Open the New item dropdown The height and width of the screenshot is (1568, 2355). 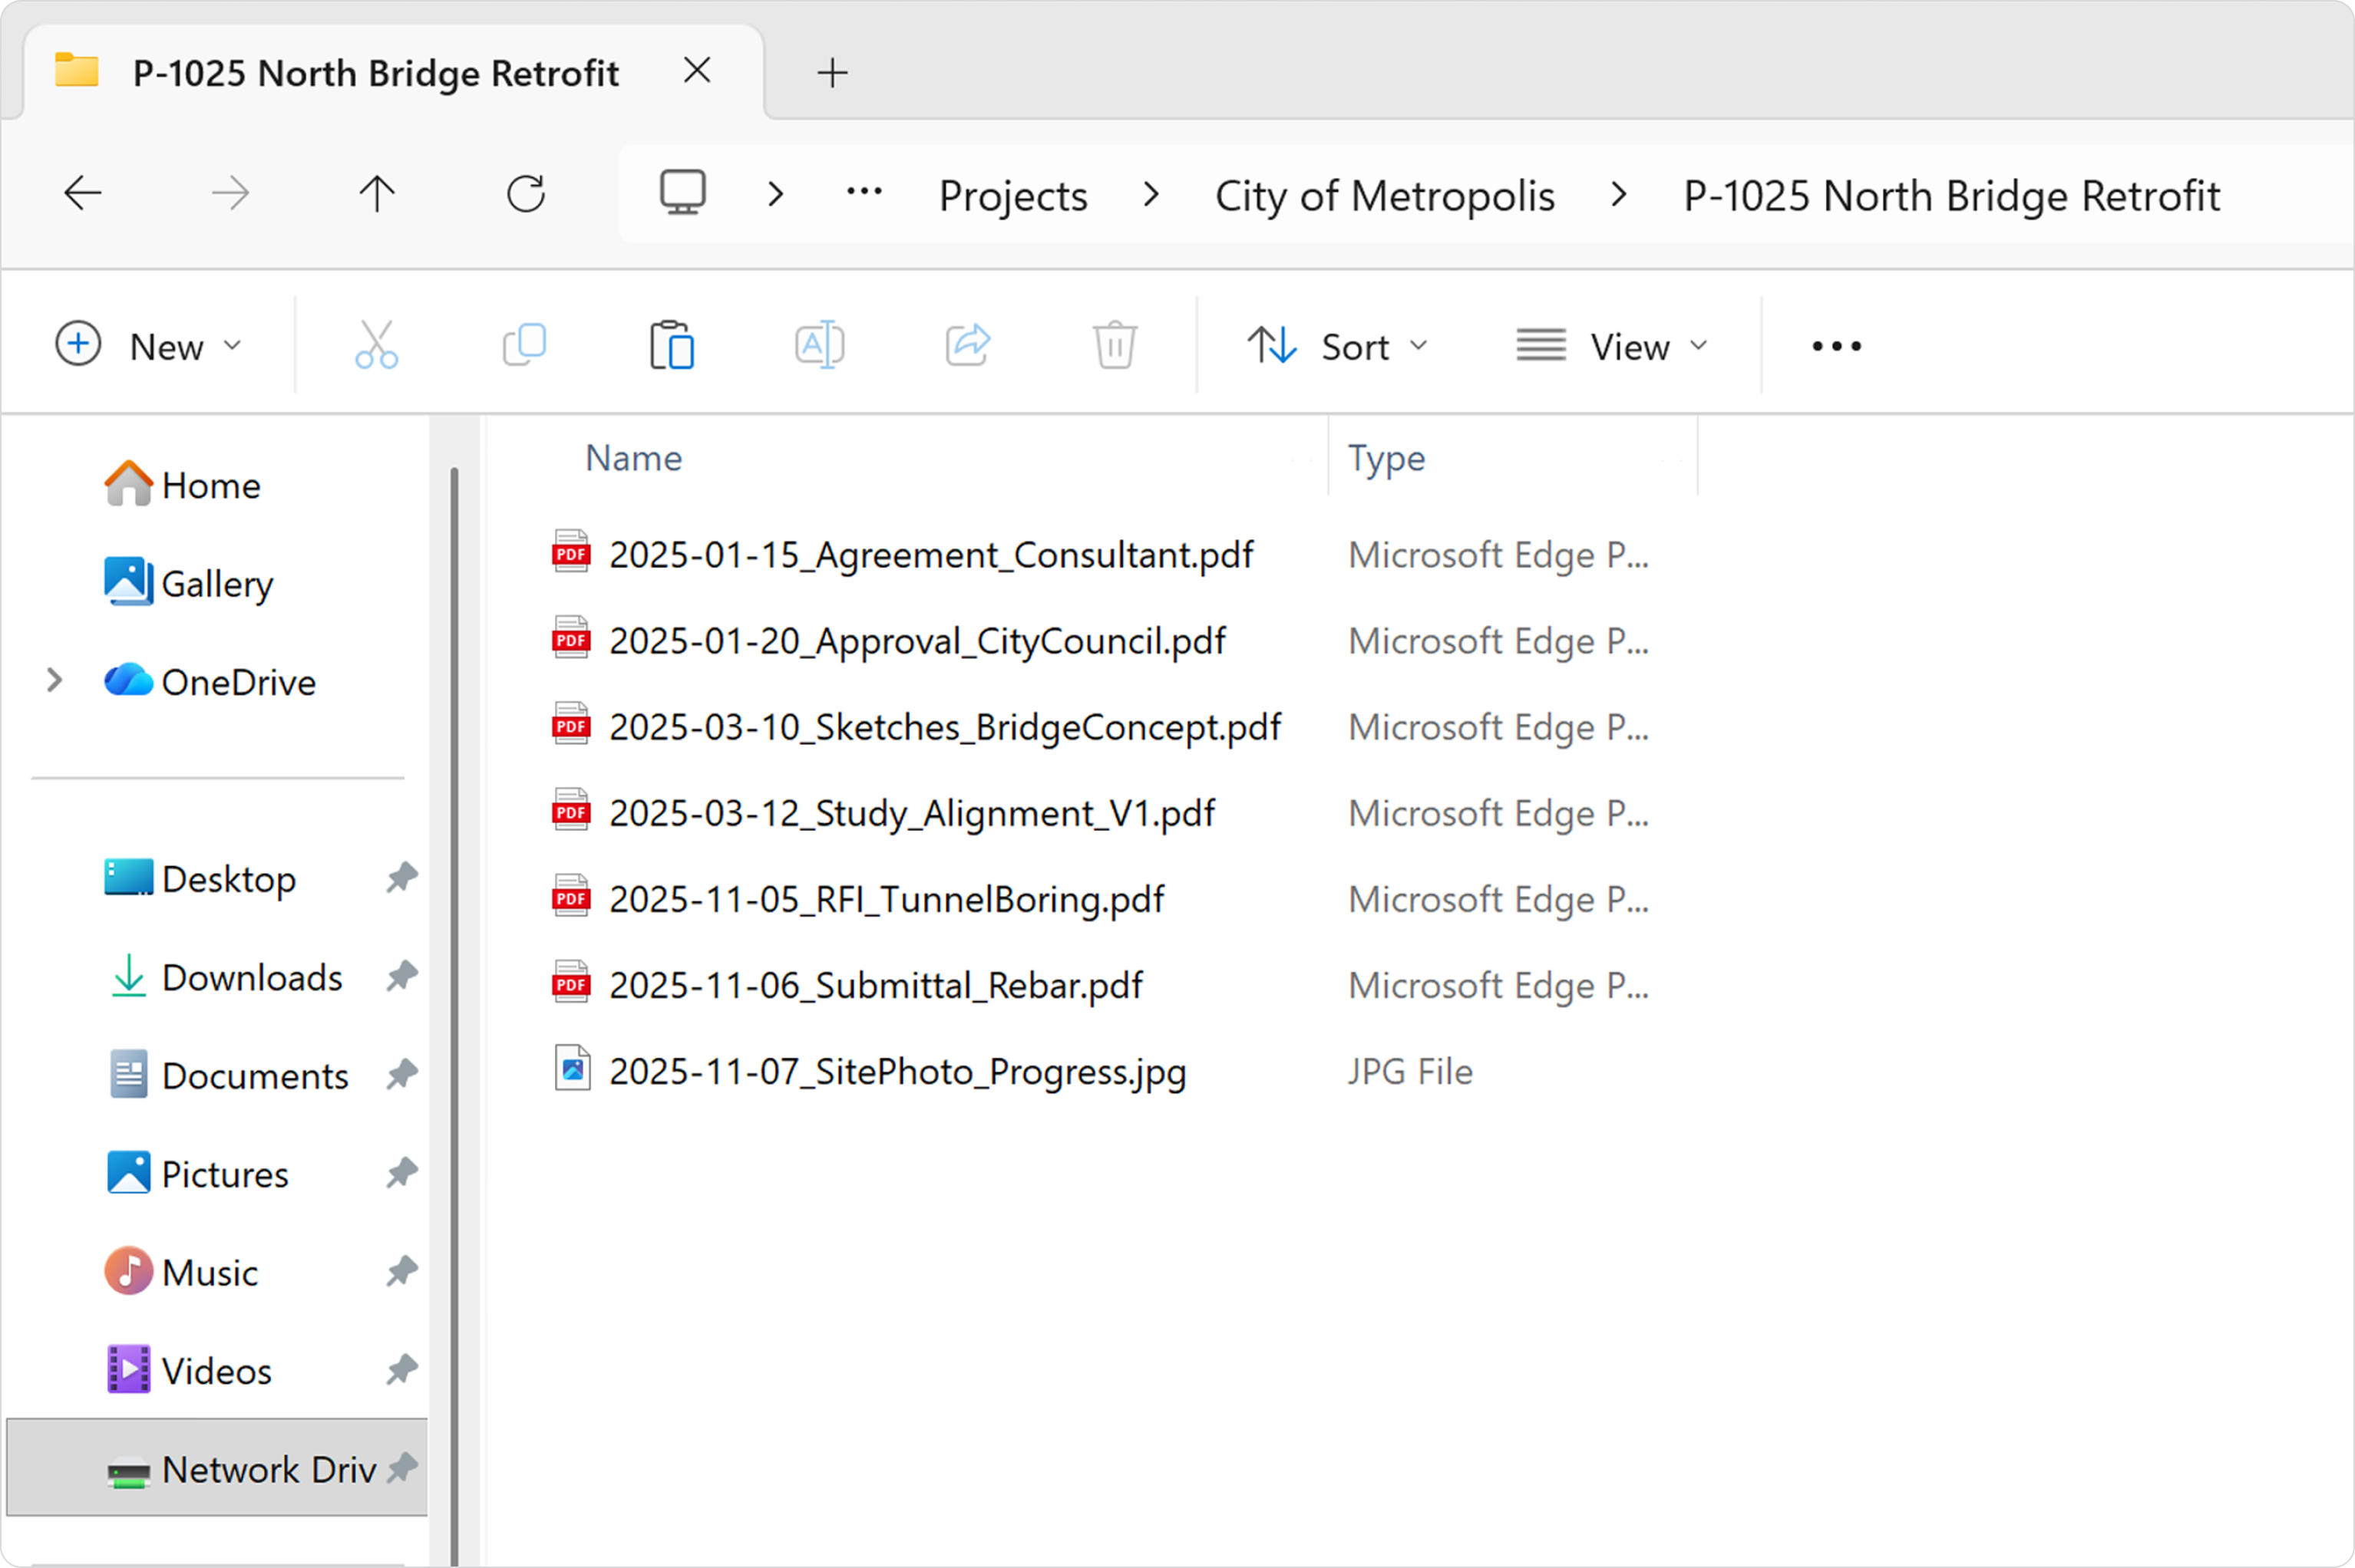pos(149,346)
